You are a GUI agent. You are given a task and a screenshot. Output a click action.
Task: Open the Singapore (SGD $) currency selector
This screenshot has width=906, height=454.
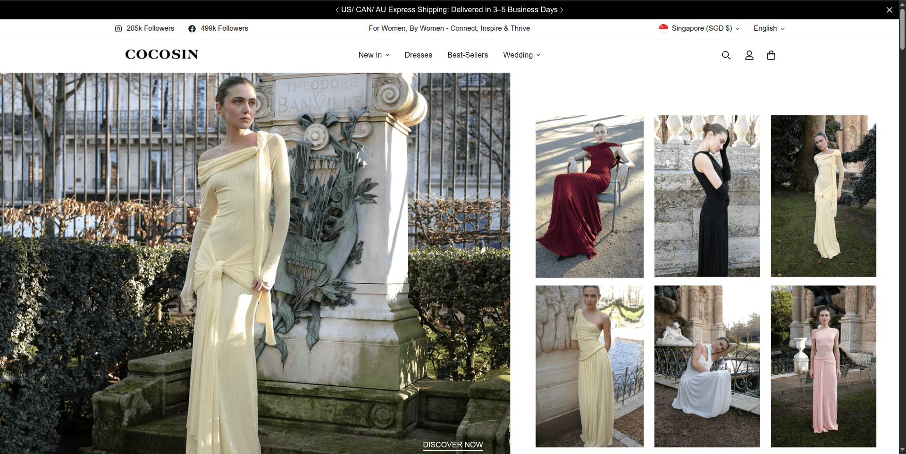(x=699, y=28)
